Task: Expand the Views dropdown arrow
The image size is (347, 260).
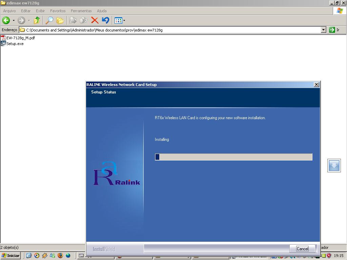Action: pyautogui.click(x=124, y=21)
